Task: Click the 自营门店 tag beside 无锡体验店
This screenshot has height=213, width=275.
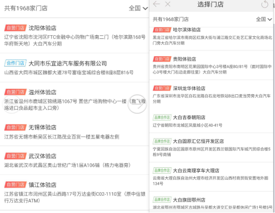Action: point(15,128)
